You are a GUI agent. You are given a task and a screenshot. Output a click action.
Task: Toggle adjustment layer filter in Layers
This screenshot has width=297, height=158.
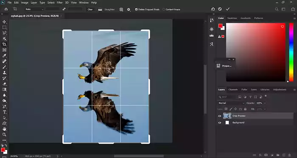[245, 97]
